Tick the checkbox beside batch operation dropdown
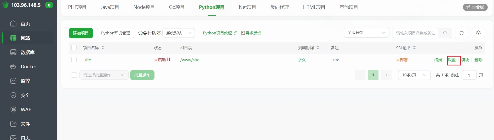Image resolution: width=494 pixels, height=140 pixels. coord(74,75)
